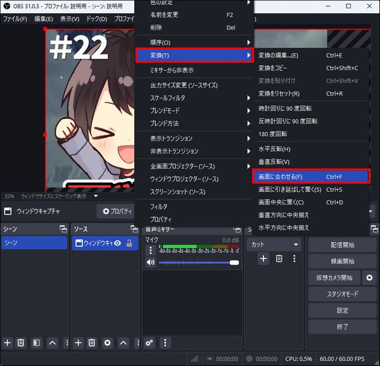Open Mic channel options three-dots icon
Image resolution: width=380 pixels, height=366 pixels.
[151, 250]
